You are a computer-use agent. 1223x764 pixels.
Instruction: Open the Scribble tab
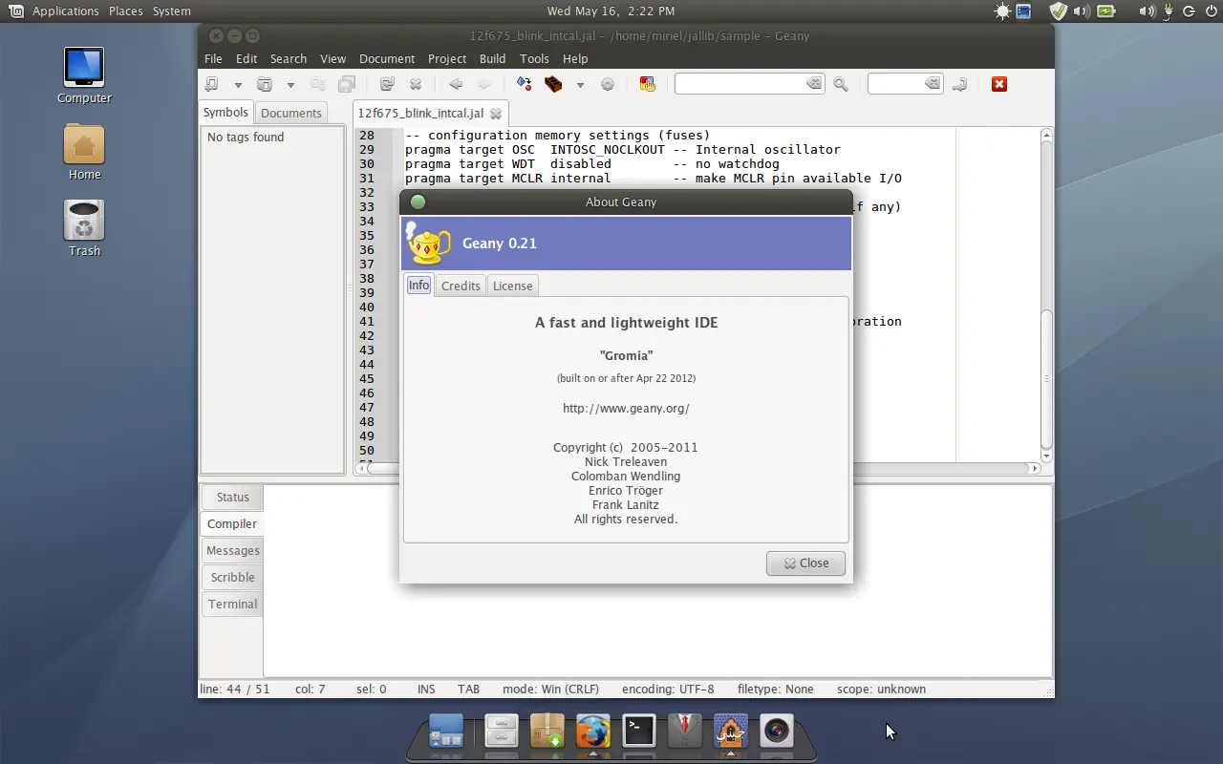[232, 577]
